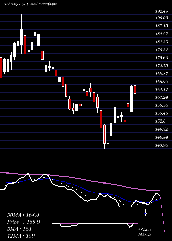Click the 178.51 price level label

point(162,50)
